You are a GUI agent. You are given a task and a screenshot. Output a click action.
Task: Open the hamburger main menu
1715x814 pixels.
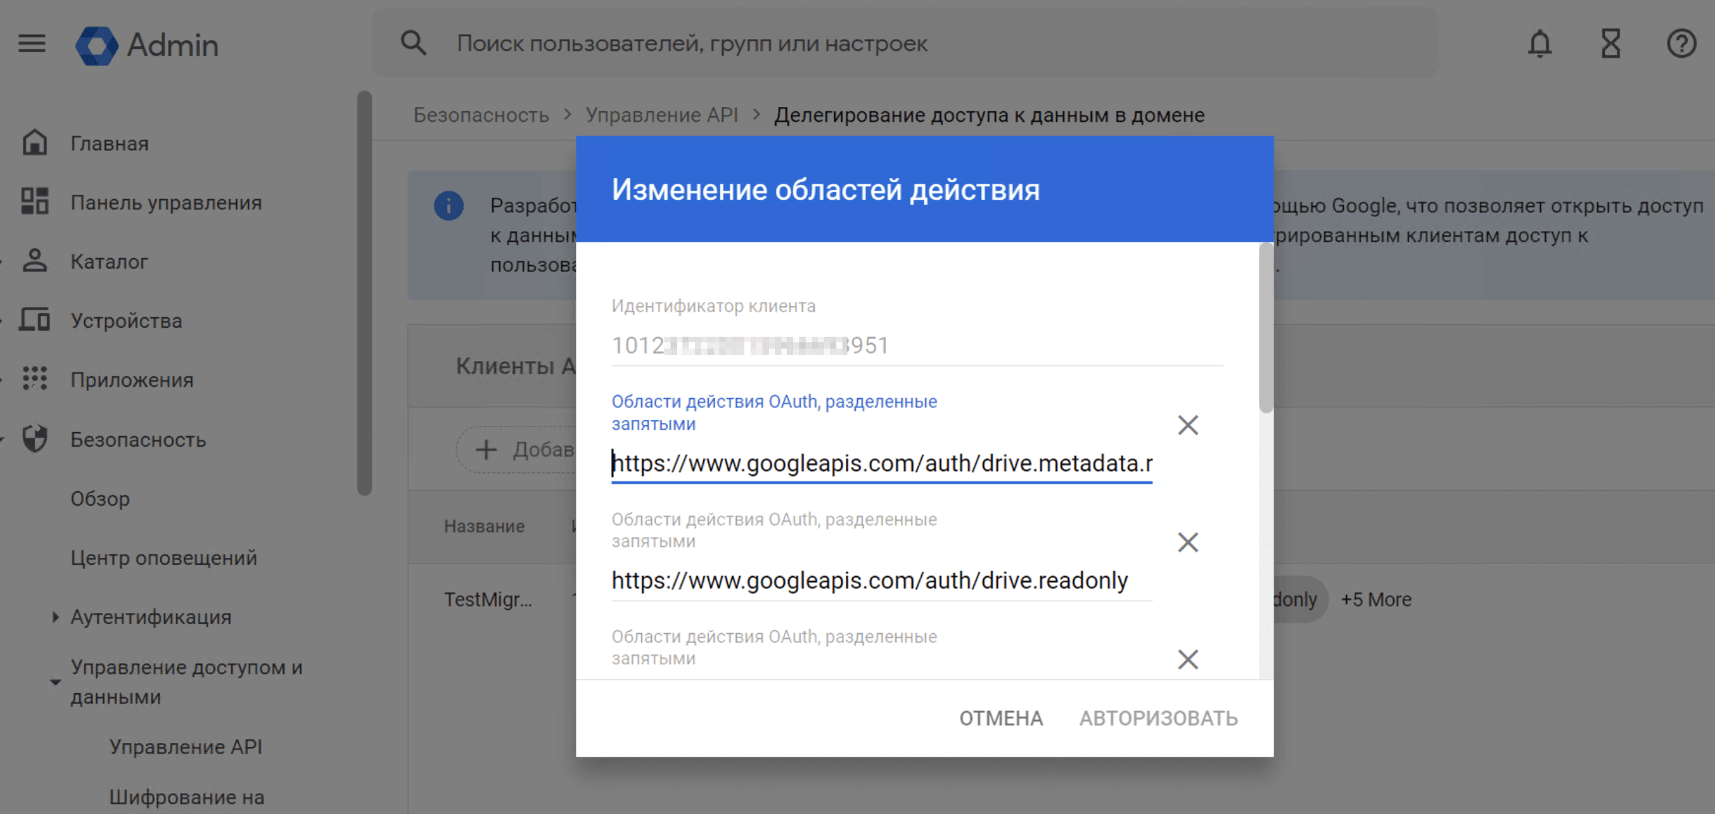(x=32, y=44)
